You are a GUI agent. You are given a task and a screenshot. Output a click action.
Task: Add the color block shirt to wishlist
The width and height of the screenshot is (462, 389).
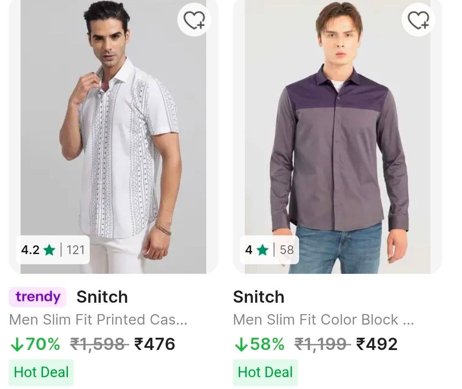[417, 19]
